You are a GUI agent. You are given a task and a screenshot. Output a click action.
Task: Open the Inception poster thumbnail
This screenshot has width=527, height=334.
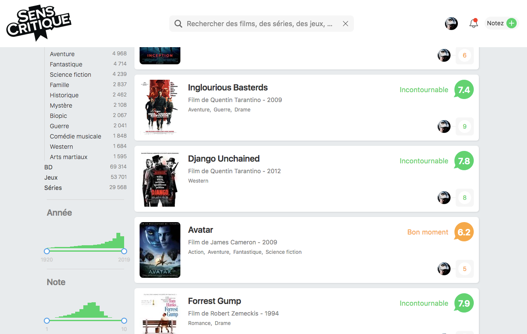click(x=160, y=56)
